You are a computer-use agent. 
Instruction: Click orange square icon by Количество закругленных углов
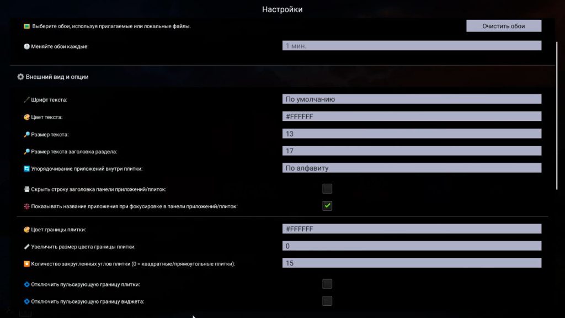[26, 263]
